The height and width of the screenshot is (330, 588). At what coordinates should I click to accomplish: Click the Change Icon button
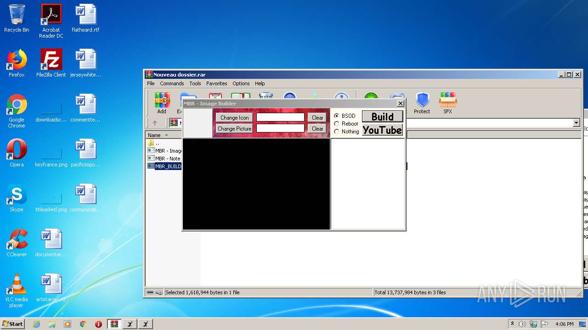pos(234,118)
